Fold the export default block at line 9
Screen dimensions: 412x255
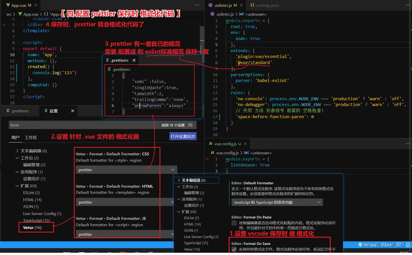19,49
